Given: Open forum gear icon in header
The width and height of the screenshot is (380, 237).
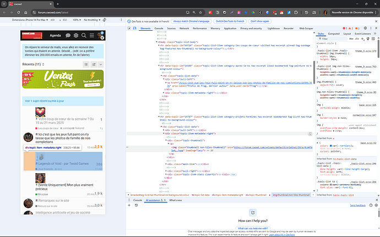Looking at the screenshot, I should 76,36.
